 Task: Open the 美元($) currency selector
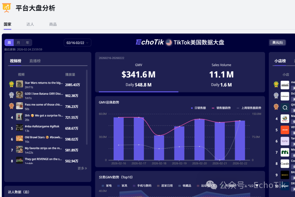pyautogui.click(x=277, y=43)
